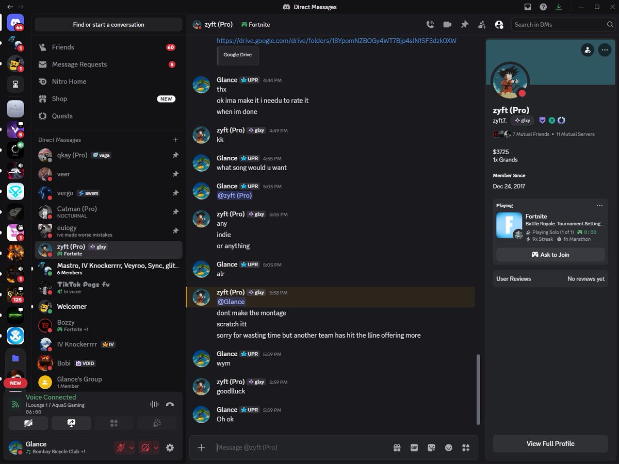Open the inbox icon in the title bar
The width and height of the screenshot is (619, 464).
pyautogui.click(x=528, y=7)
